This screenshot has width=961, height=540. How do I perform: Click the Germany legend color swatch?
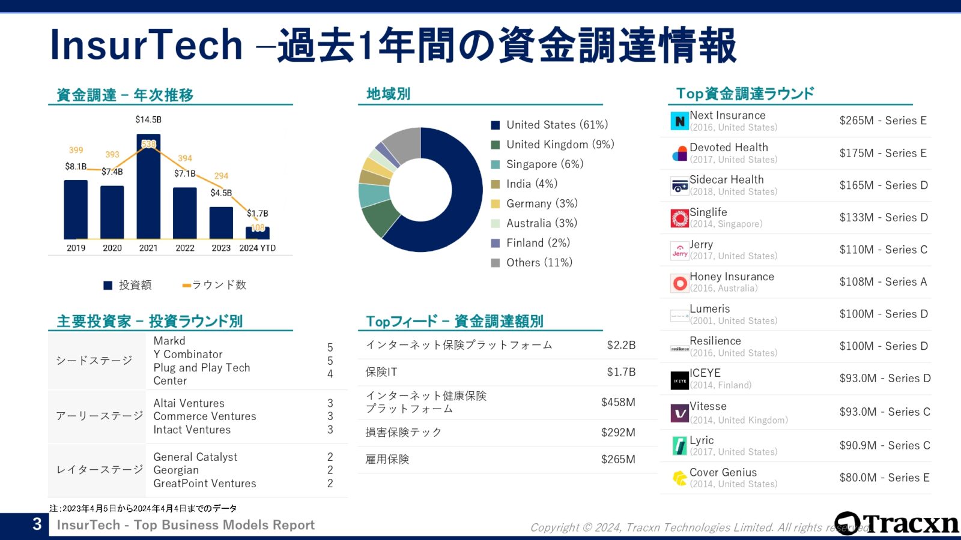(496, 204)
